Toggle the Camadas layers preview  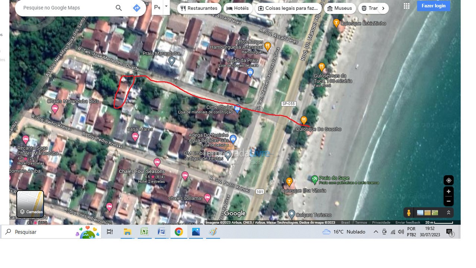pos(30,204)
